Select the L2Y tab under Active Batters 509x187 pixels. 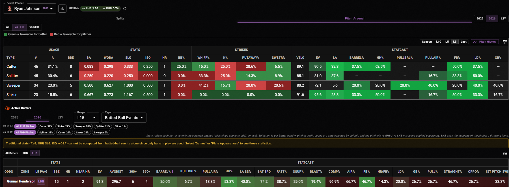[x=60, y=117]
